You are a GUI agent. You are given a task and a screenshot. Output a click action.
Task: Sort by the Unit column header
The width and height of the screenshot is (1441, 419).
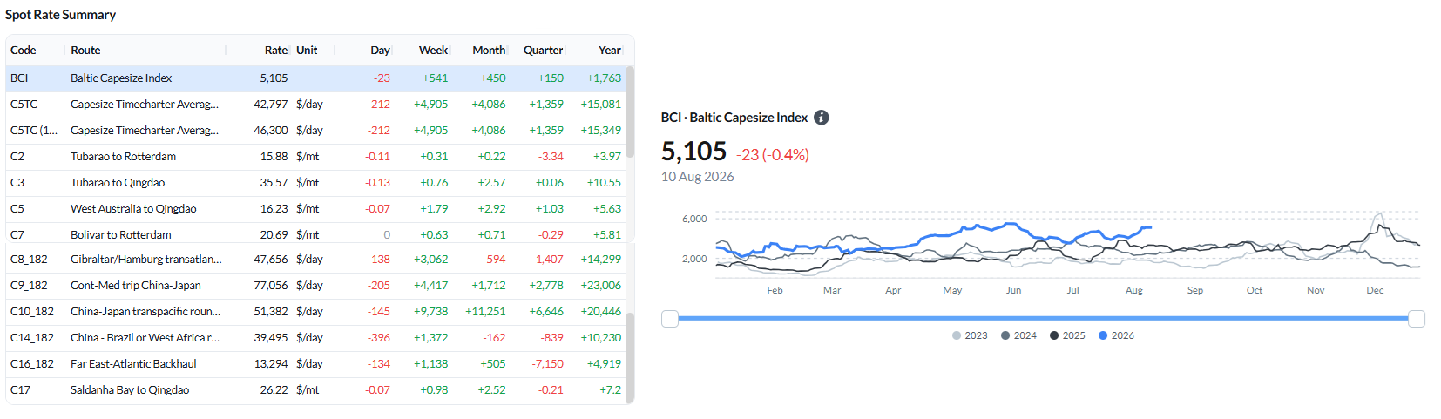click(x=307, y=51)
